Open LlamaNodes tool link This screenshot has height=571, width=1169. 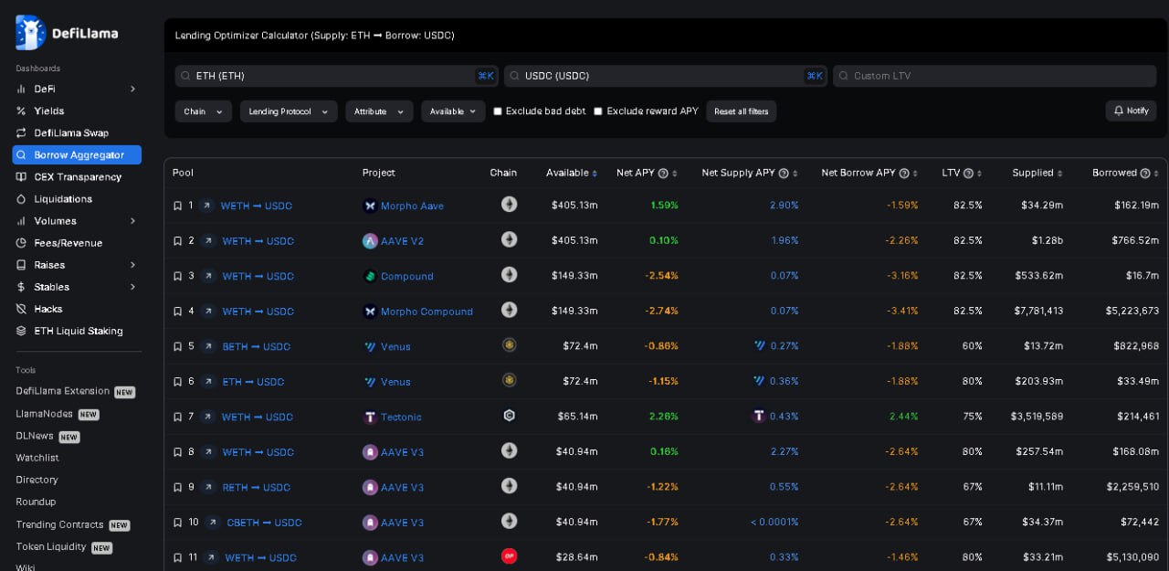[45, 414]
